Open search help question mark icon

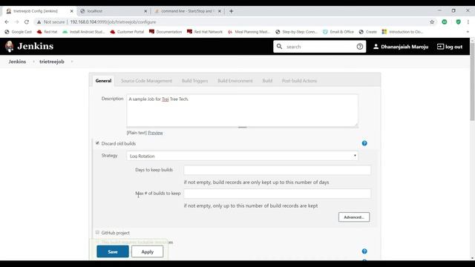[359, 46]
